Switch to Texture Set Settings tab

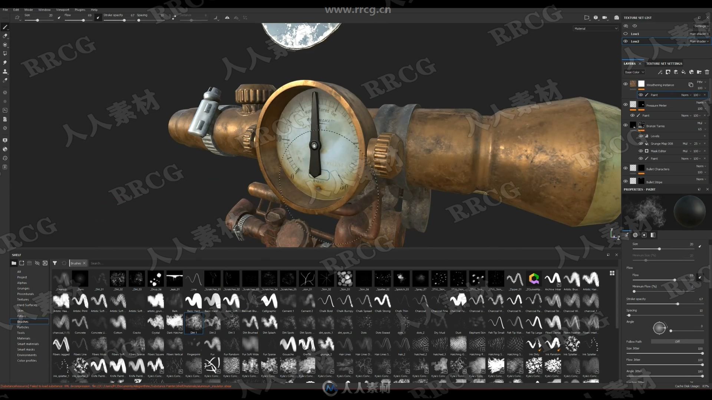pos(664,63)
